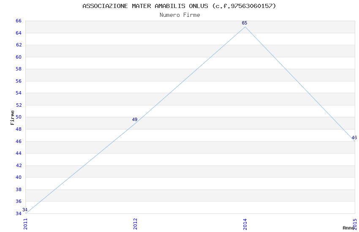Click the y-axis value 44

coord(19,153)
